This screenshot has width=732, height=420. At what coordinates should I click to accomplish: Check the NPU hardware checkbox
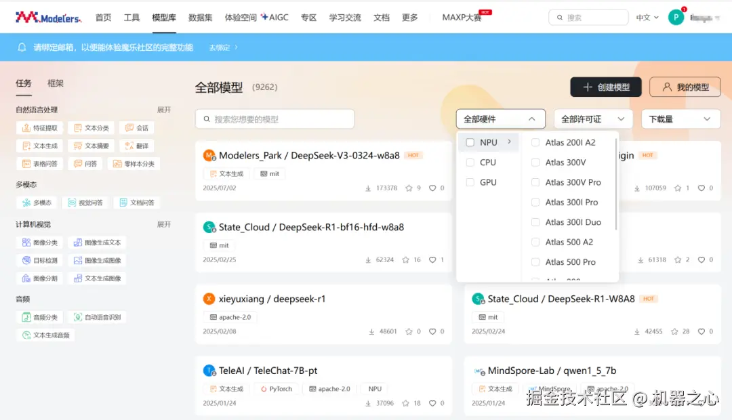(x=470, y=142)
